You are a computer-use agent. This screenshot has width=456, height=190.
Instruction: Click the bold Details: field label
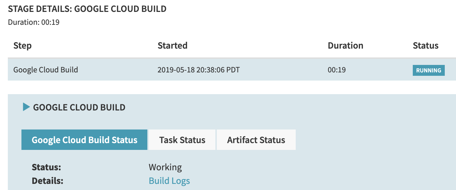[x=48, y=181]
